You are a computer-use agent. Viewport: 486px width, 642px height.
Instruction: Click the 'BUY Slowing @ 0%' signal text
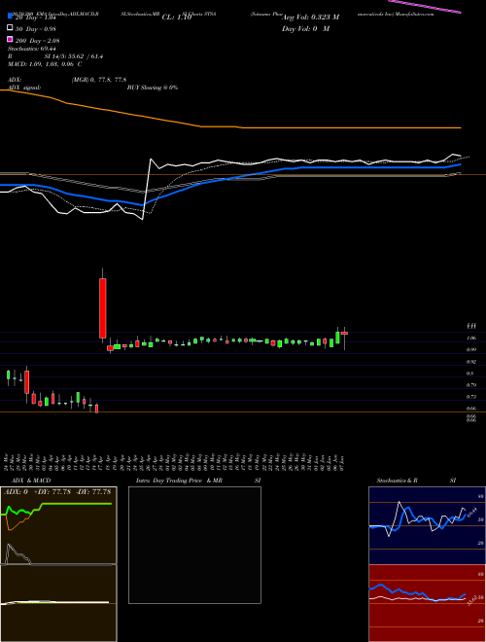point(153,88)
